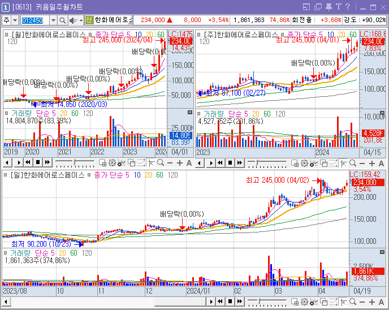
Task: Open settings gear in daily chart toolbar
Action: click(304, 302)
